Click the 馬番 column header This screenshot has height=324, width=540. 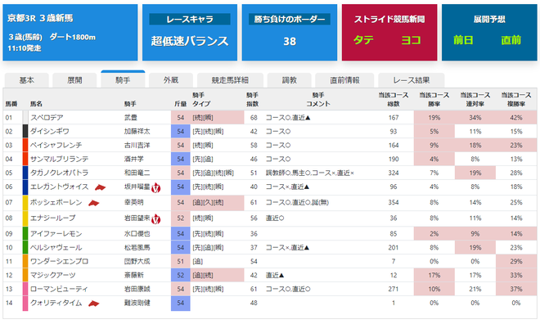click(x=11, y=104)
